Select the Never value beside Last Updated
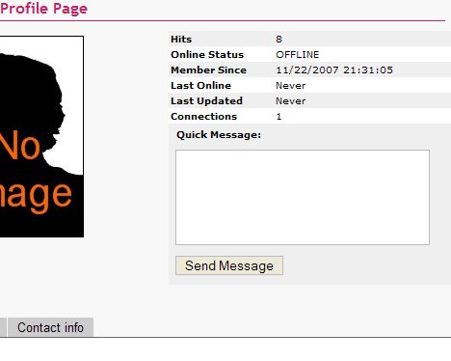Screen dimensions: 451x361 291,101
